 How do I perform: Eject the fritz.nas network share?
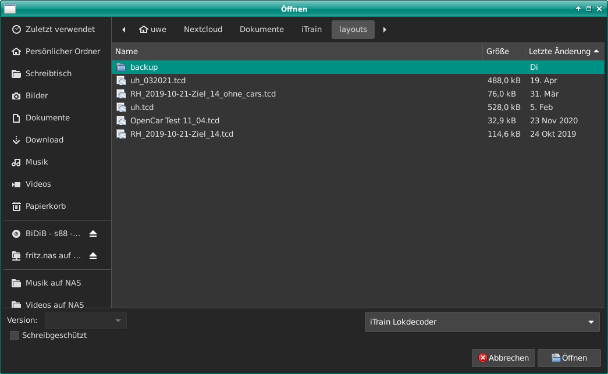coord(93,256)
